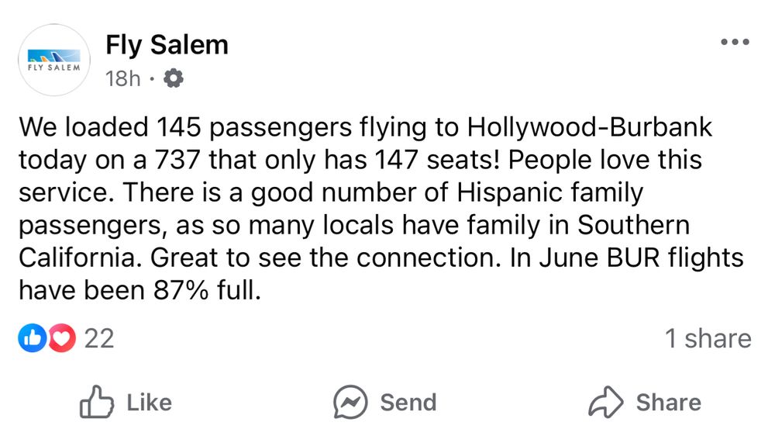Click the curved arrow Share icon
The width and height of the screenshot is (775, 436).
pyautogui.click(x=605, y=402)
